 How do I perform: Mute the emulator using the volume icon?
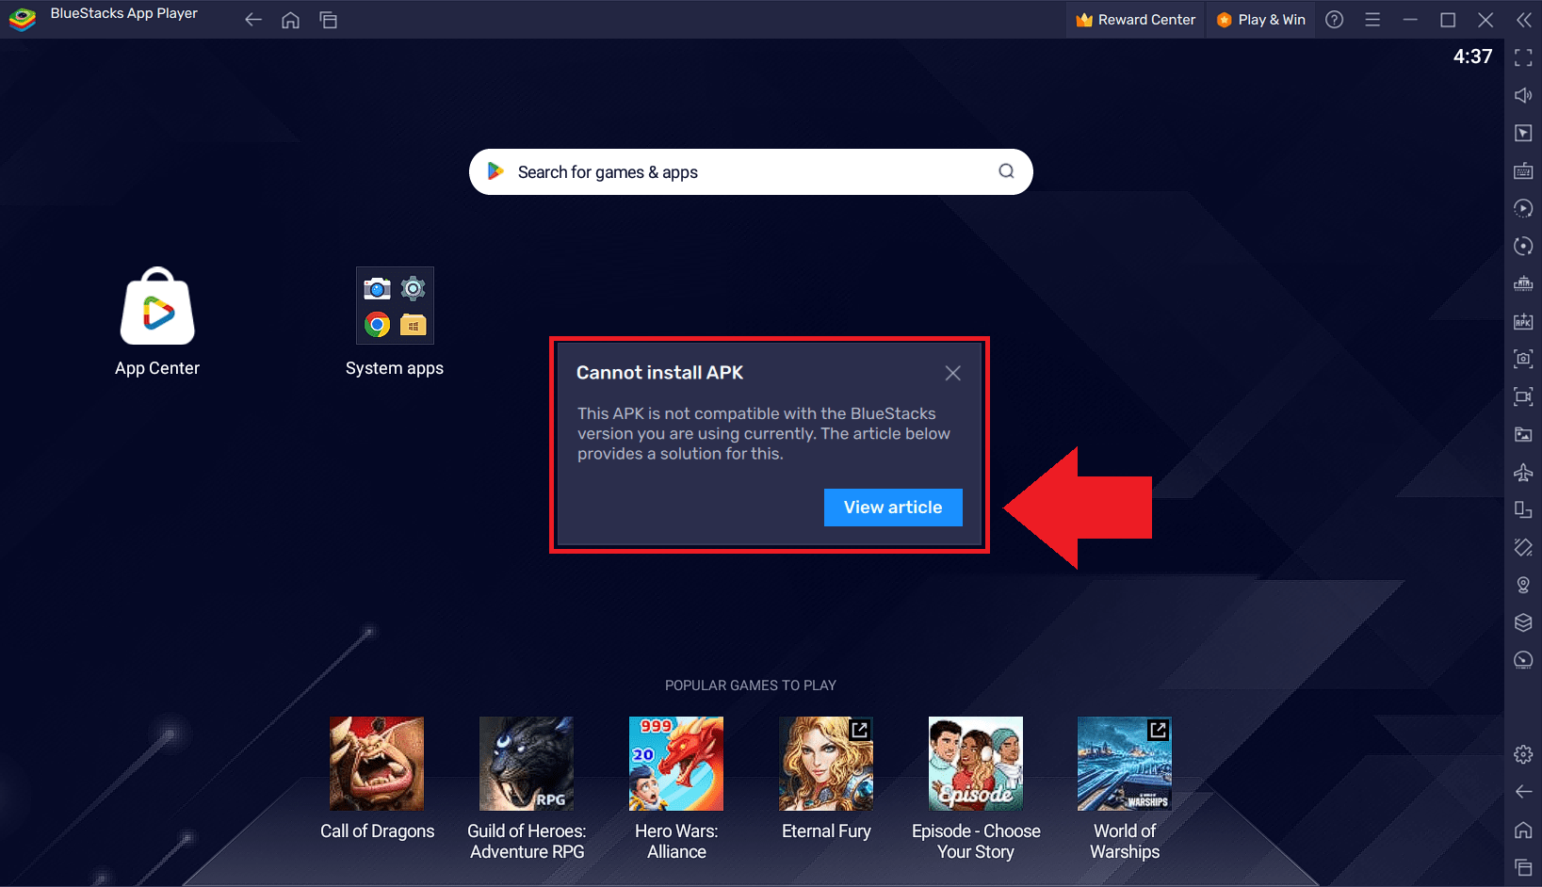[x=1523, y=95]
